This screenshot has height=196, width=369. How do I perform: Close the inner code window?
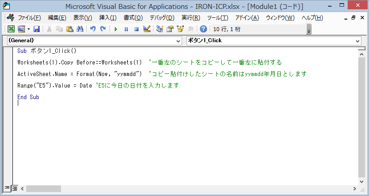(362, 18)
